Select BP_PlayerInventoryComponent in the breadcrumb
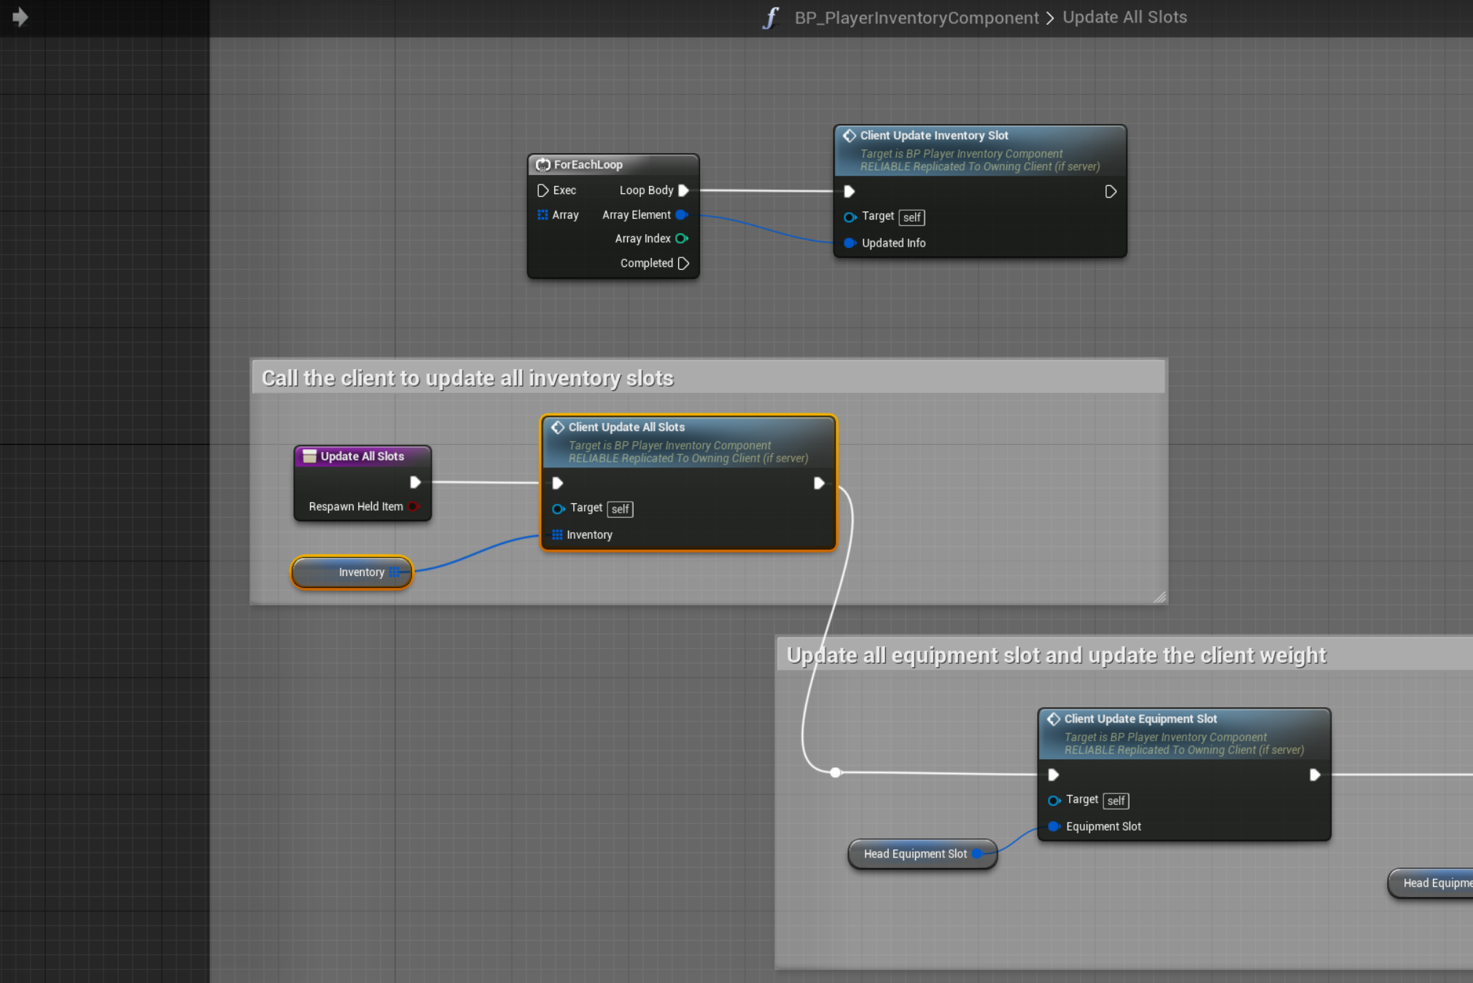 917,18
